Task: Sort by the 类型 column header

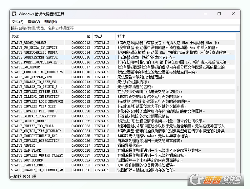Action: [x=104, y=36]
